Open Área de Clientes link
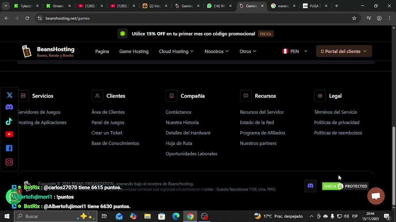Image resolution: width=396 pixels, height=222 pixels. 108,112
